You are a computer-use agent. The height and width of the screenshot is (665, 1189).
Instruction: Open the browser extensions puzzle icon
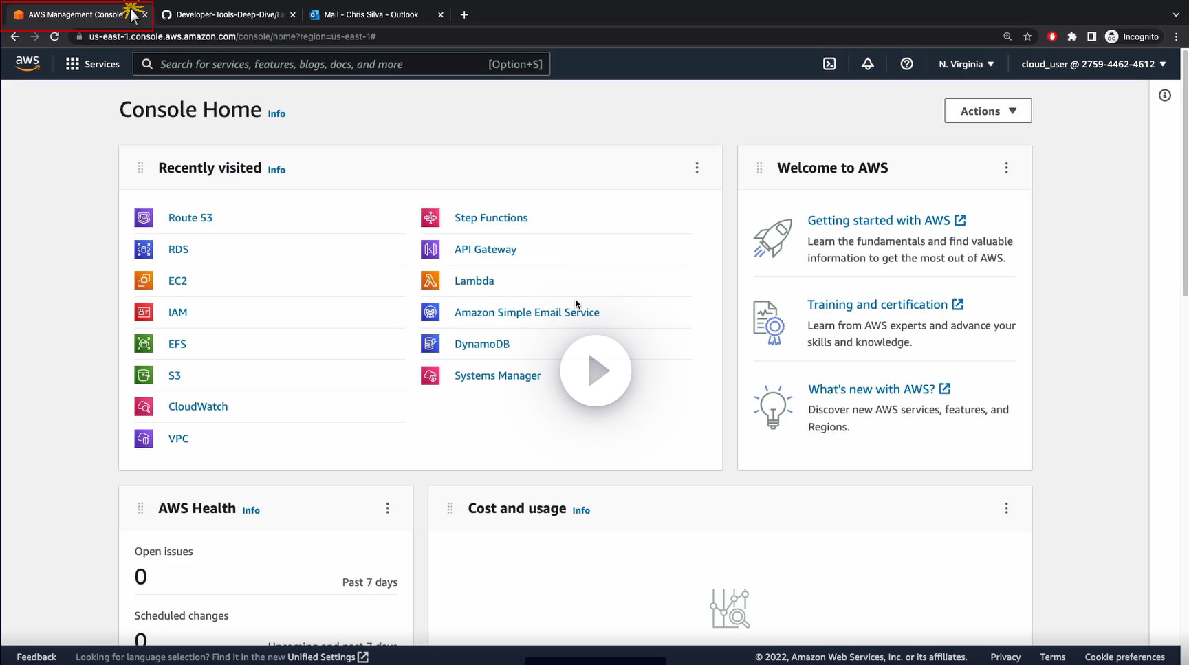click(1072, 36)
